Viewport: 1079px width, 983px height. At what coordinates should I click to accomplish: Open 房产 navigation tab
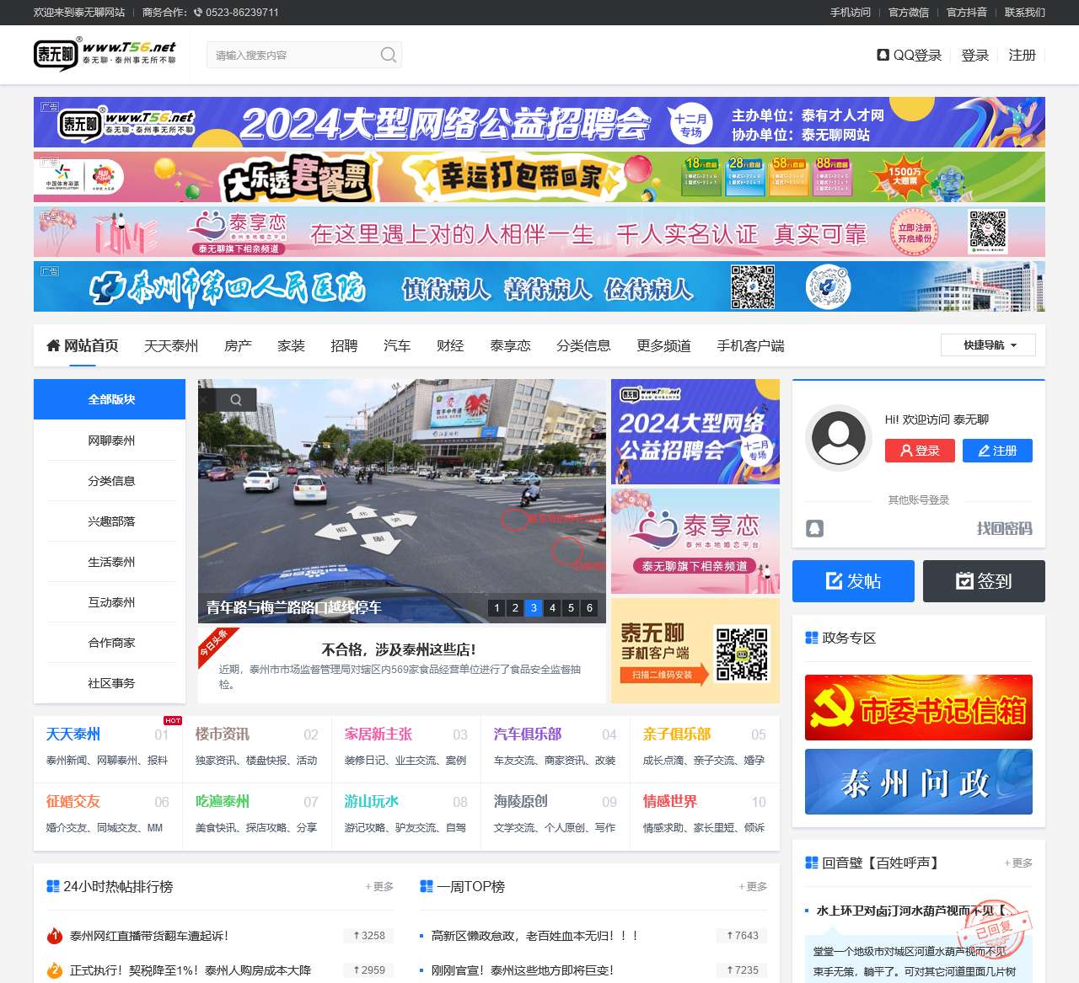pos(238,345)
